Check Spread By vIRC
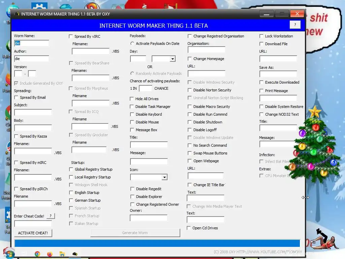345x259 pixels. pos(71,36)
